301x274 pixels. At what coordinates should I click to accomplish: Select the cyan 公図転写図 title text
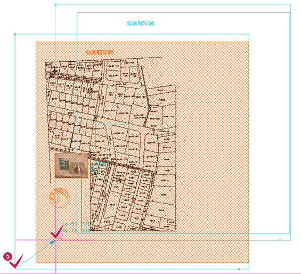pyautogui.click(x=140, y=23)
